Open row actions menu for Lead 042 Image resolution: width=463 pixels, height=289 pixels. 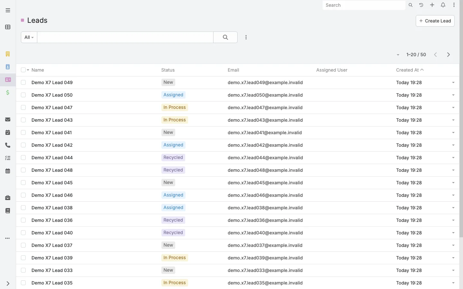[x=453, y=145]
